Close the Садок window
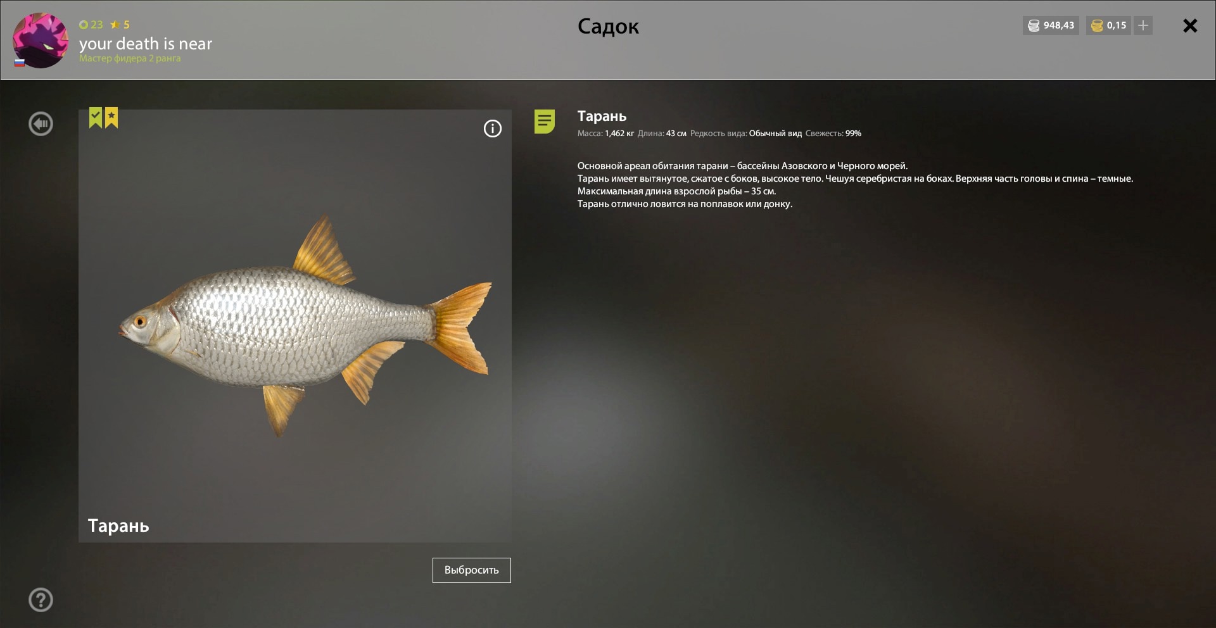Image resolution: width=1216 pixels, height=628 pixels. [1190, 25]
